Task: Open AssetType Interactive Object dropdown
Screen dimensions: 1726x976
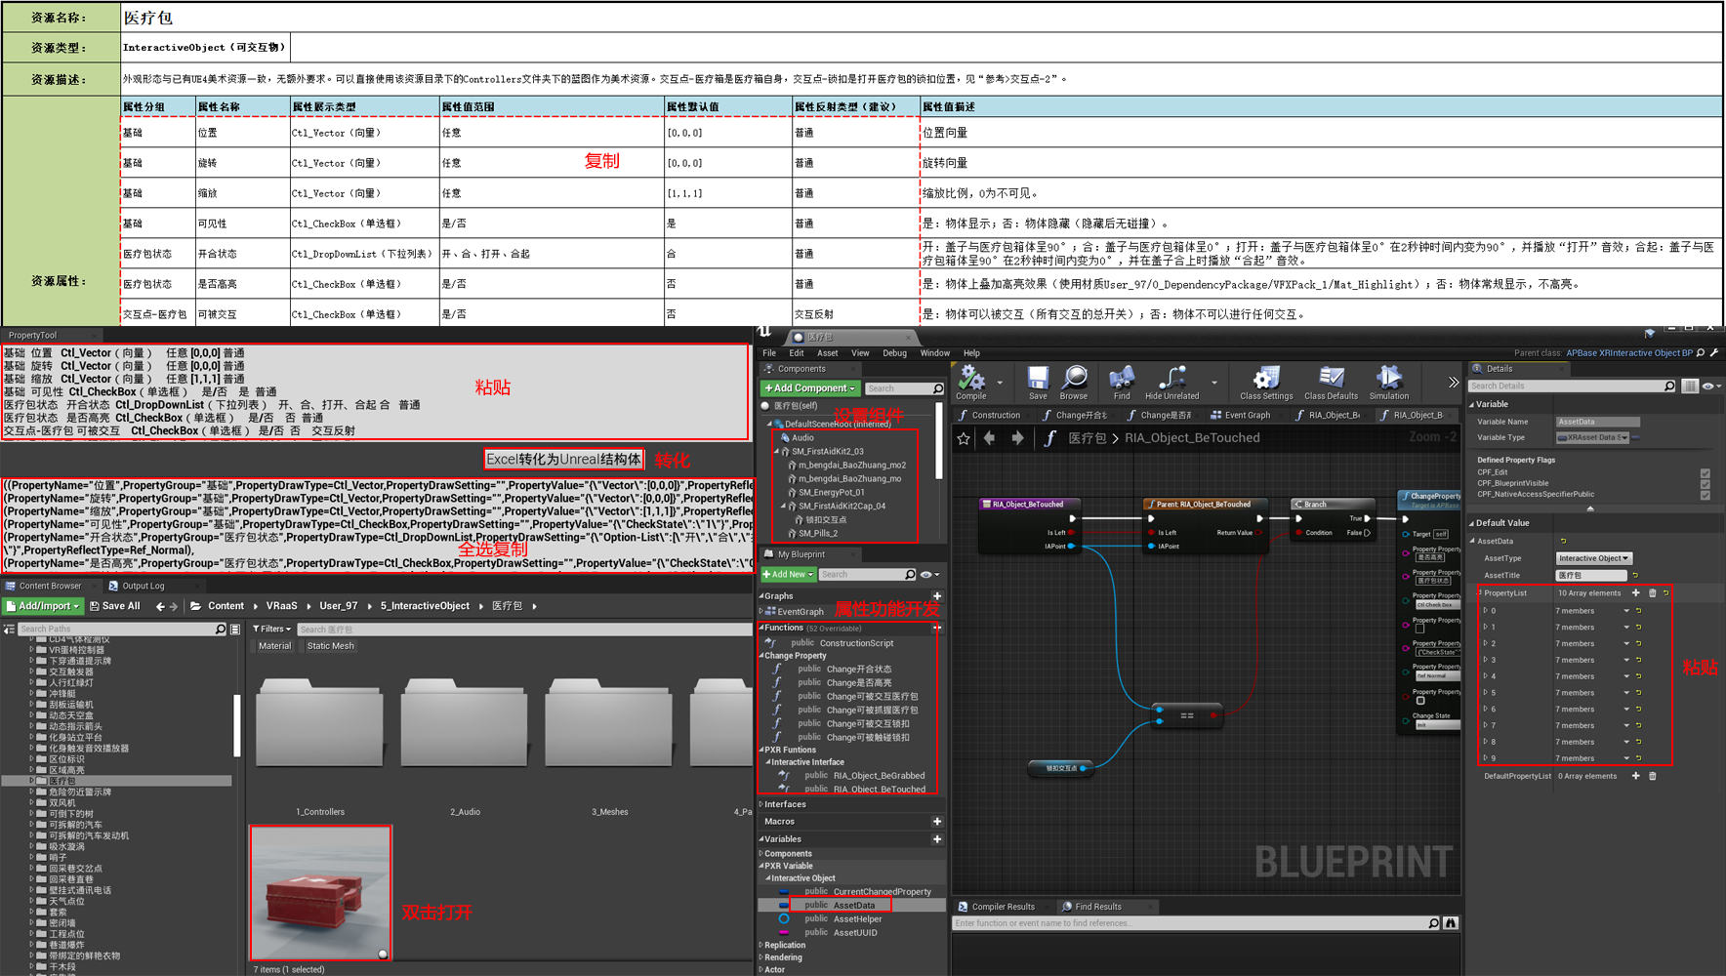Action: 1593,558
